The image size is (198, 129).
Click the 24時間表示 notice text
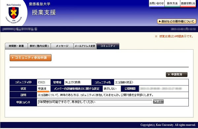174,36
